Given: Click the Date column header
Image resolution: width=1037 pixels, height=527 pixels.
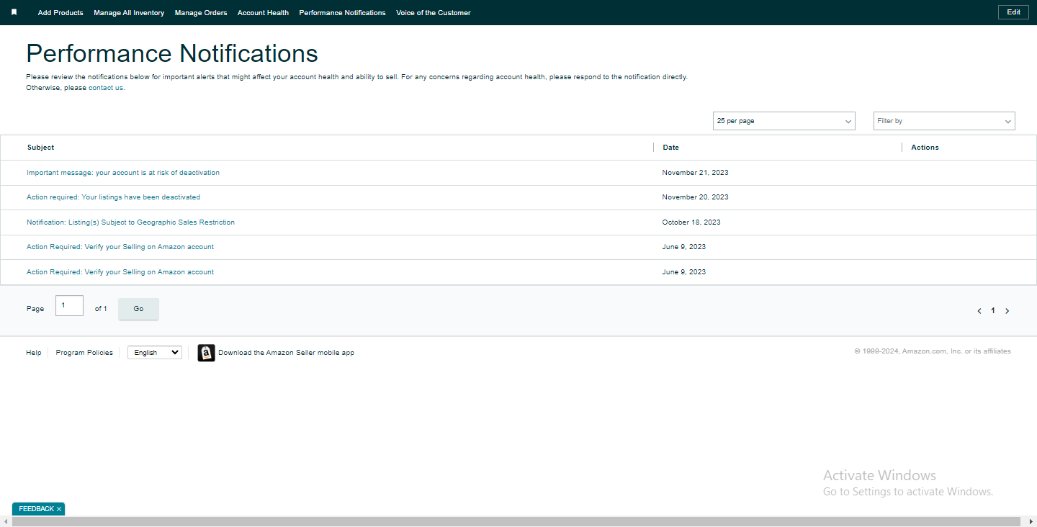Looking at the screenshot, I should click(670, 148).
